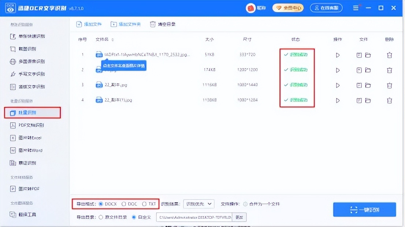
Task: Open the 票证识别 tool in sidebar
Action: click(x=27, y=162)
